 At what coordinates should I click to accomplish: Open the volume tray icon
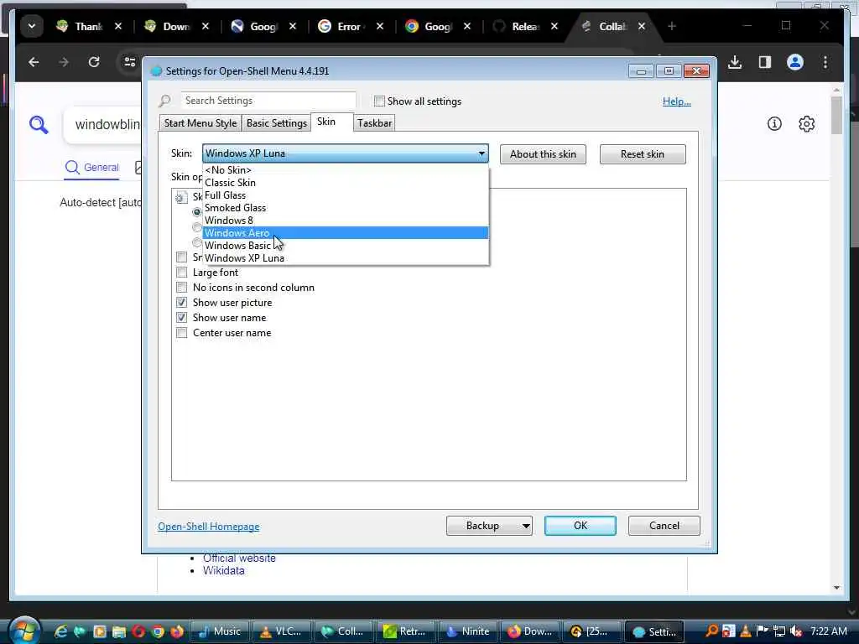[796, 631]
